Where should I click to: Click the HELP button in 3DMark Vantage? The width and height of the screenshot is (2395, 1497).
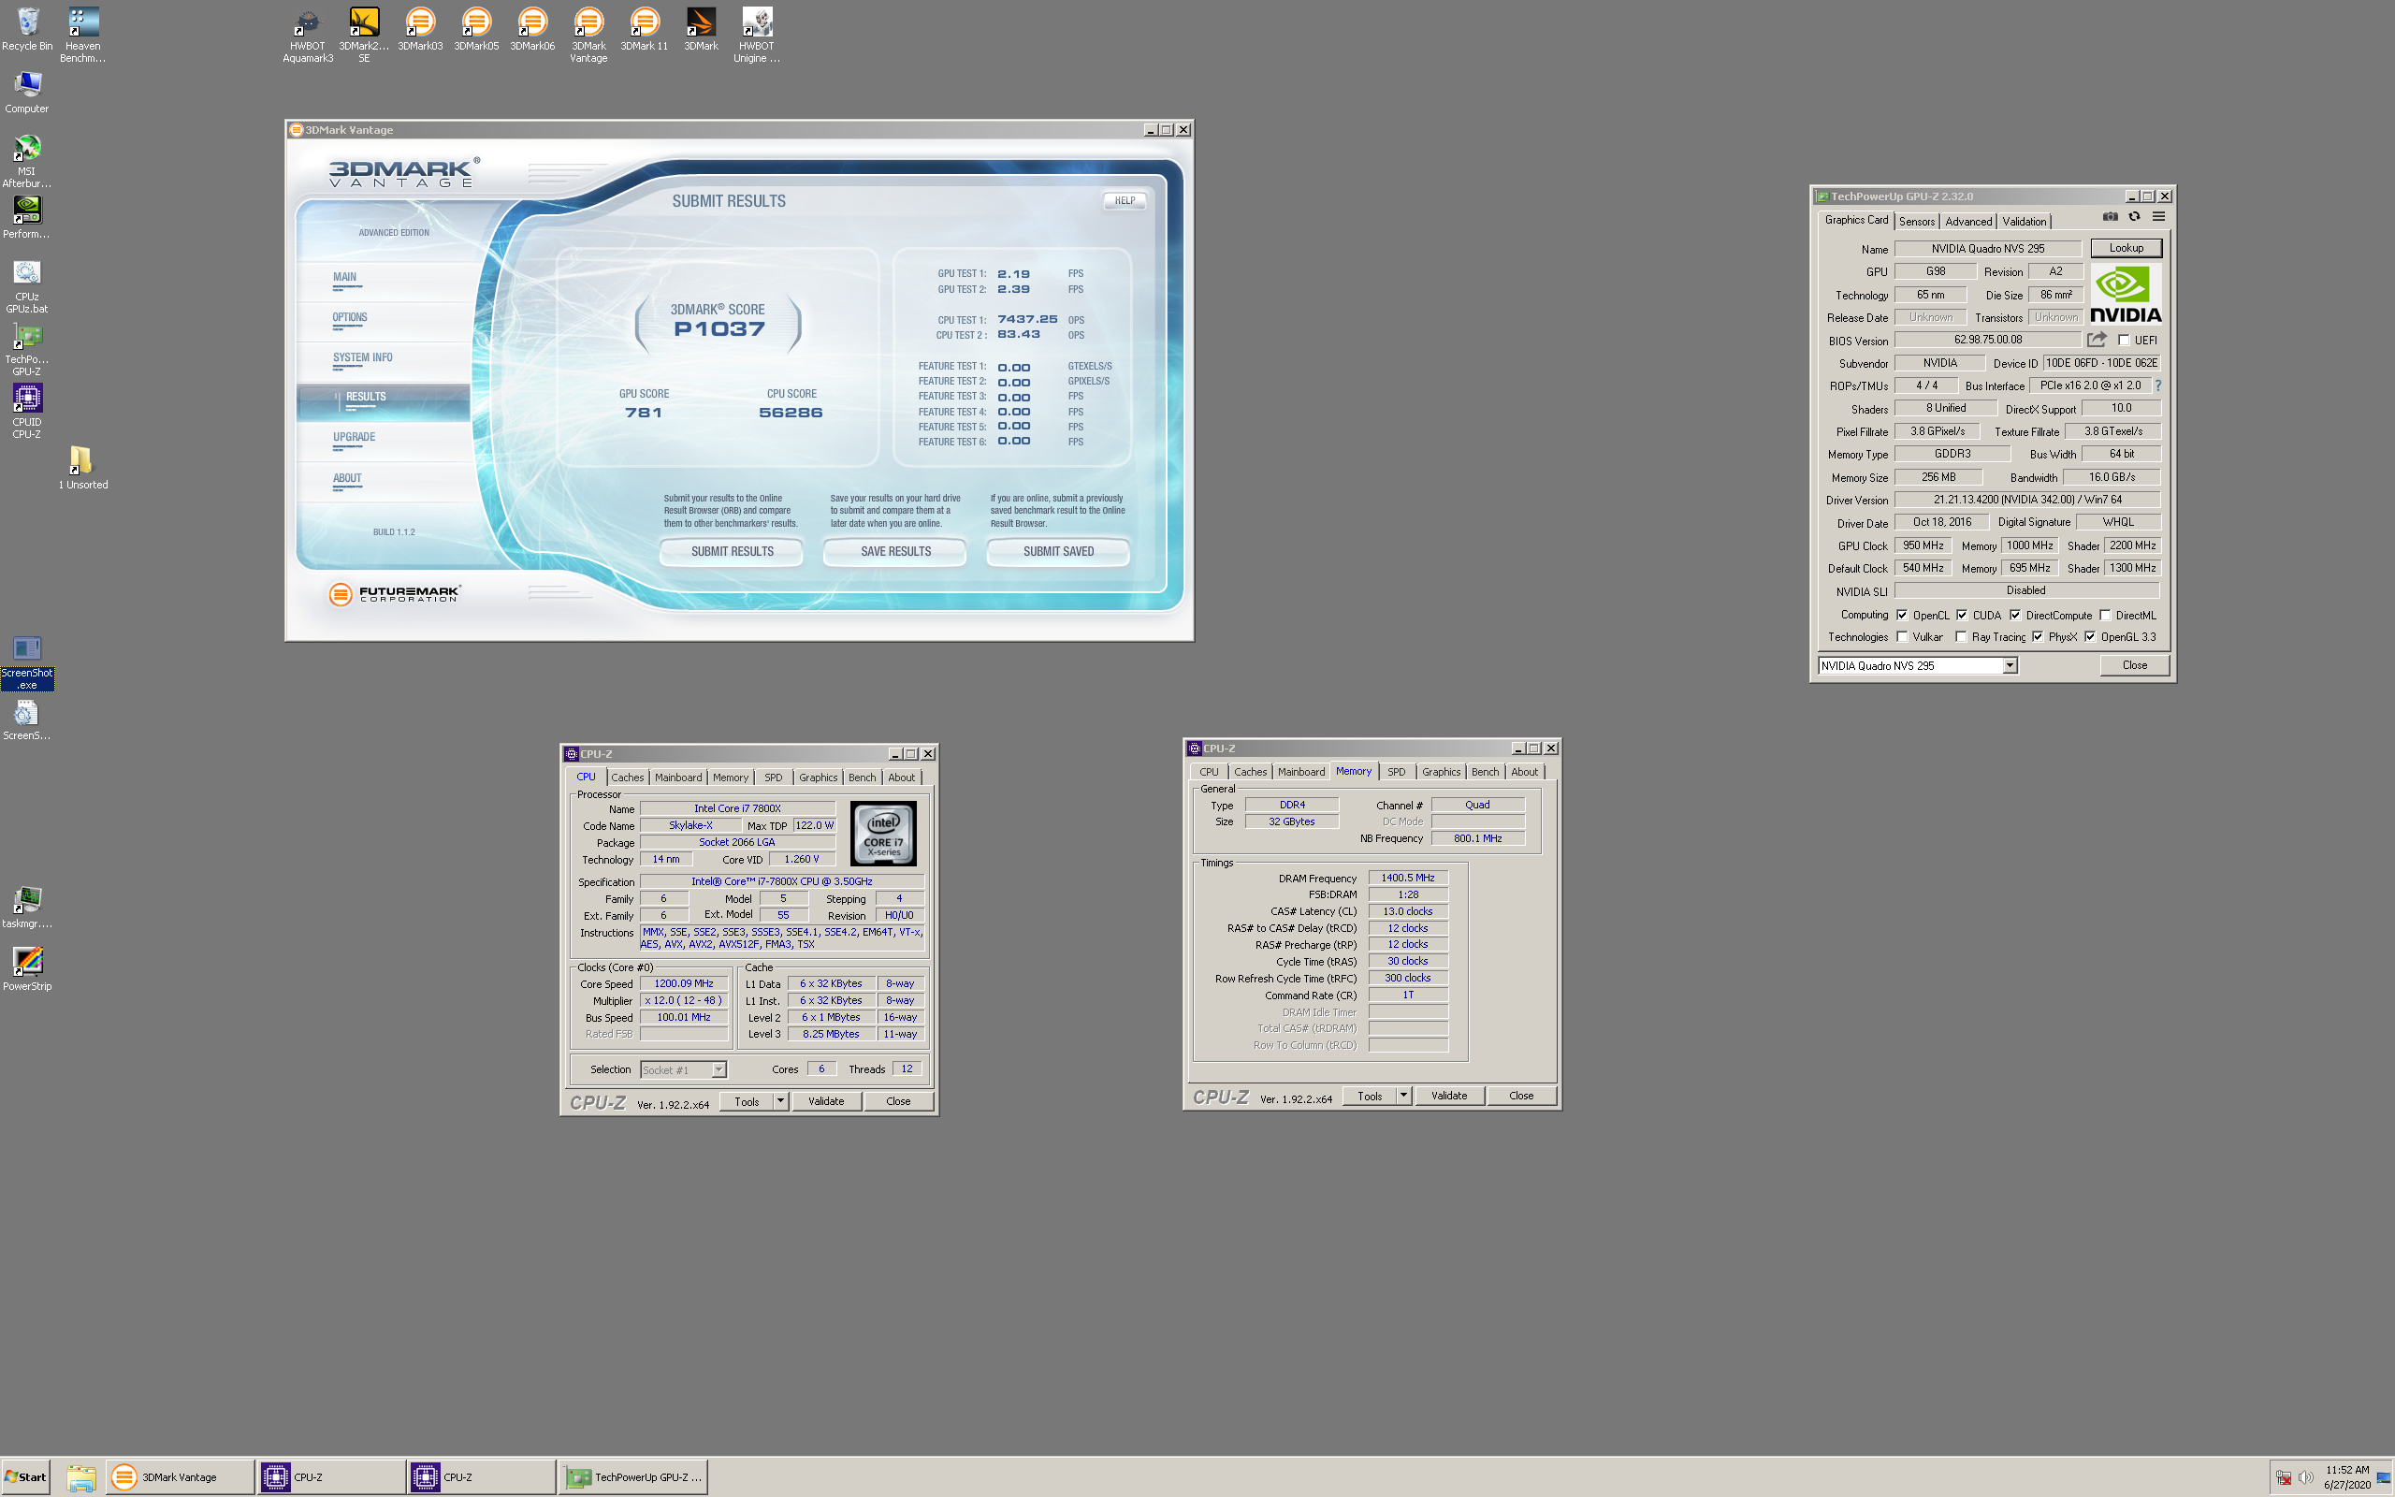(1125, 201)
